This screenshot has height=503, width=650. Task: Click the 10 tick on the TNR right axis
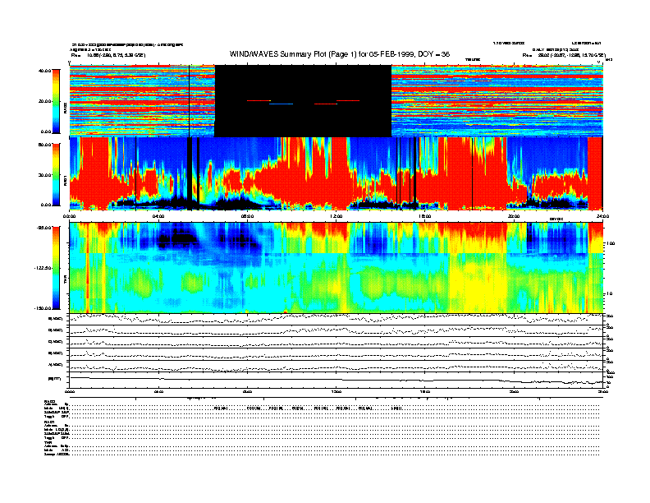click(x=609, y=293)
